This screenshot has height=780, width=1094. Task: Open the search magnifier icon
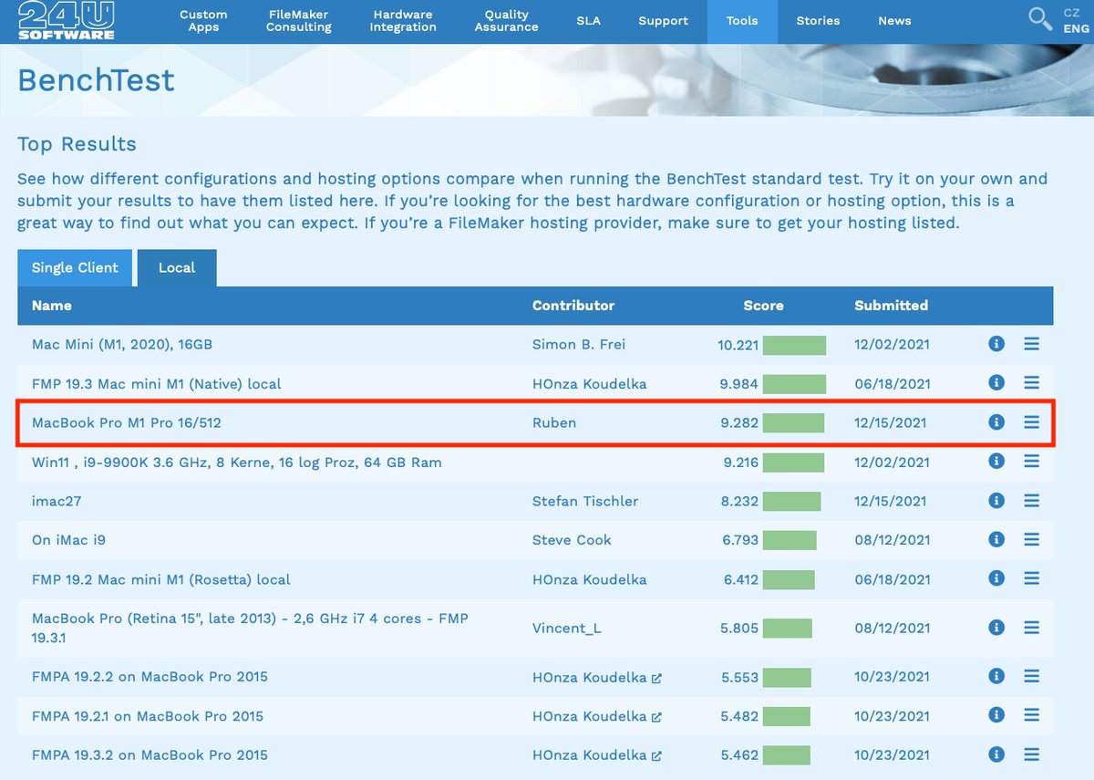click(x=1040, y=19)
